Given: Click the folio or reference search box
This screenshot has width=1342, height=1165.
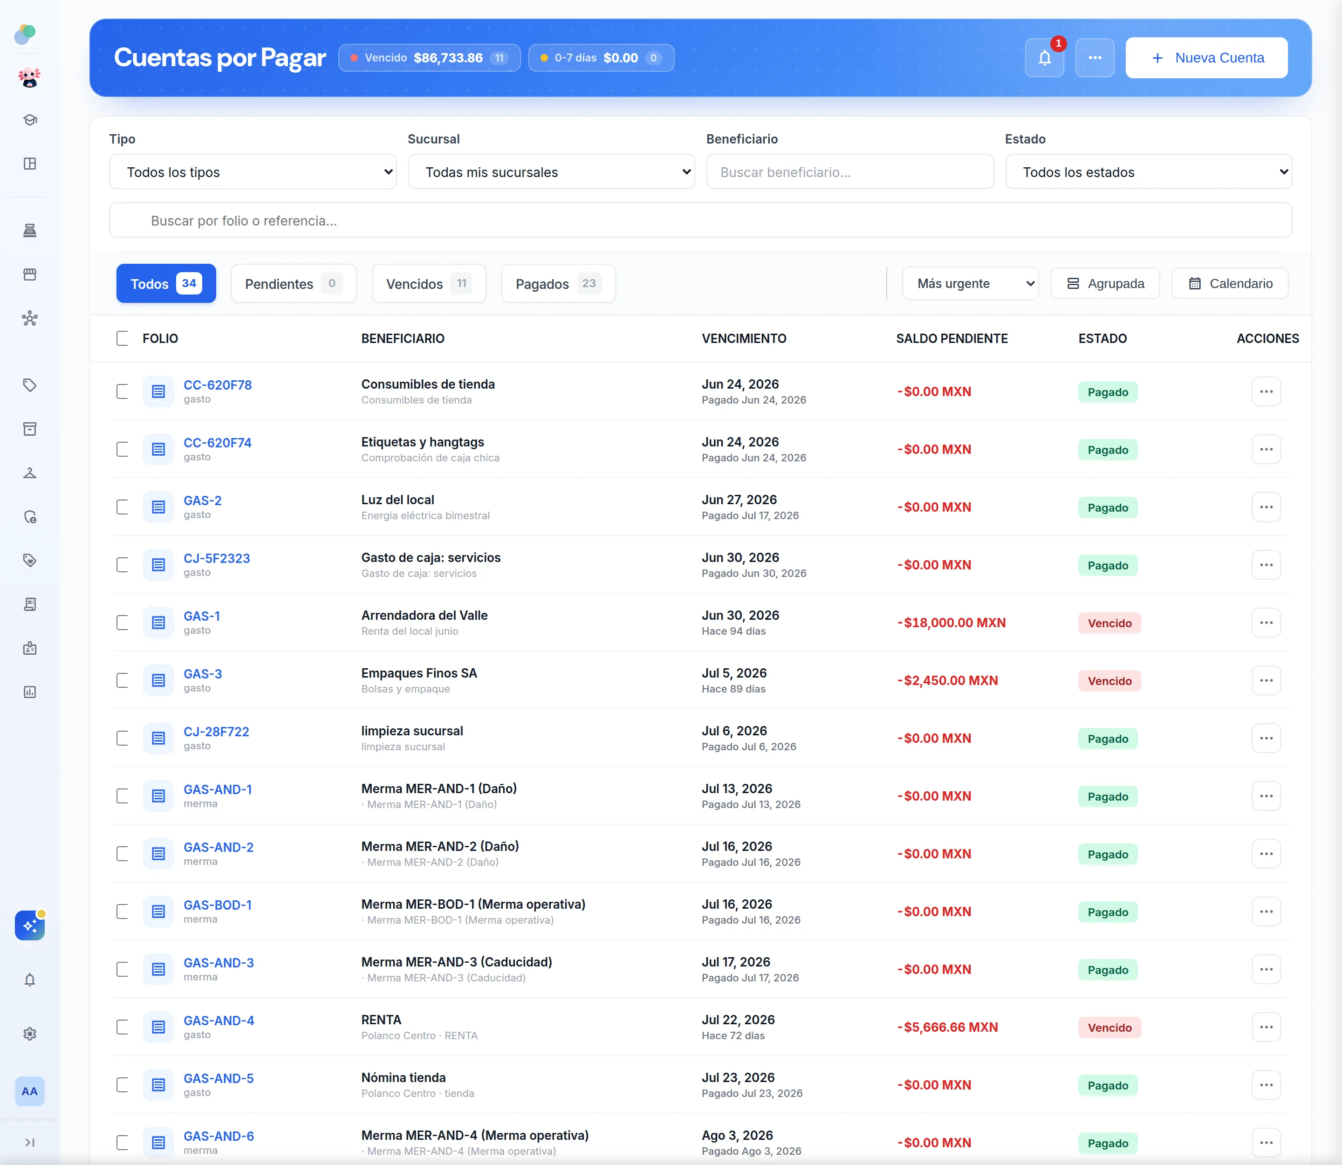Looking at the screenshot, I should click(x=700, y=220).
